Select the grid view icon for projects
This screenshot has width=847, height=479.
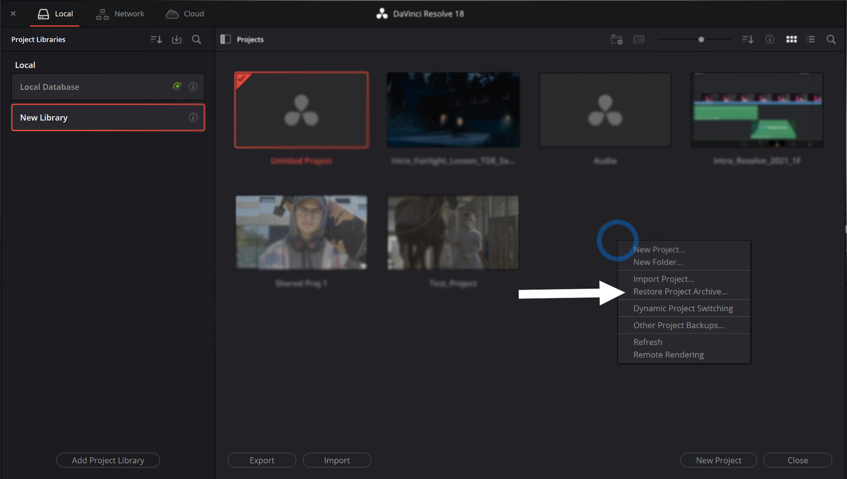click(791, 39)
